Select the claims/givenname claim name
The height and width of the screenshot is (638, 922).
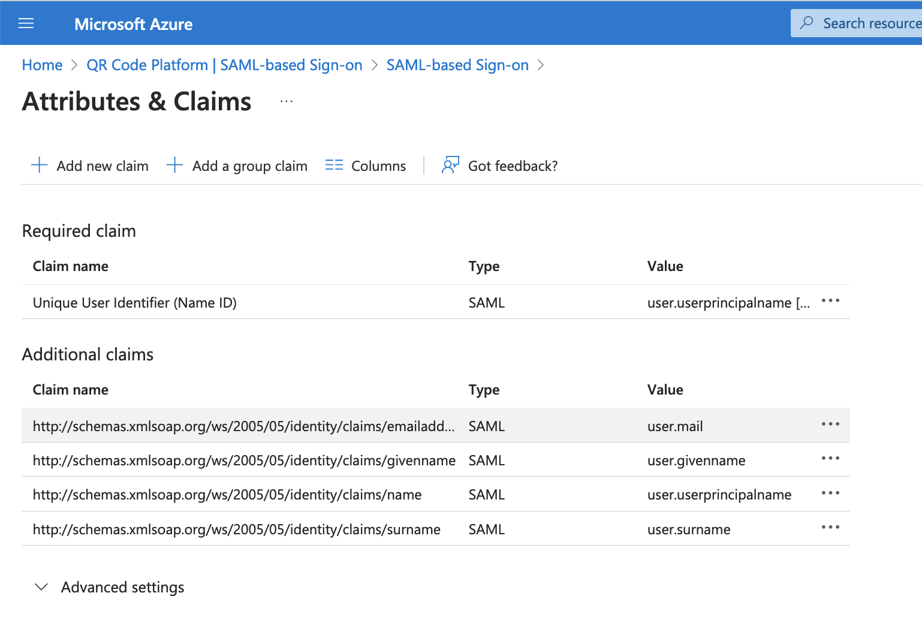[244, 461]
